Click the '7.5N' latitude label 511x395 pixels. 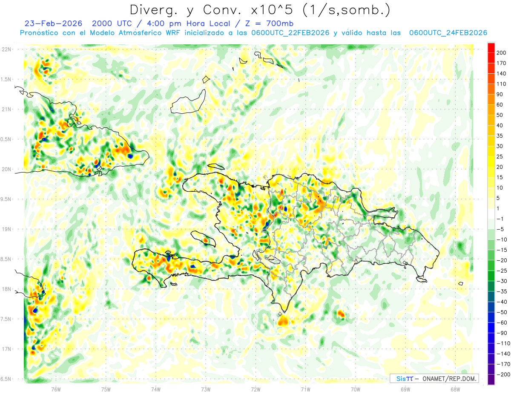pyautogui.click(x=6, y=319)
